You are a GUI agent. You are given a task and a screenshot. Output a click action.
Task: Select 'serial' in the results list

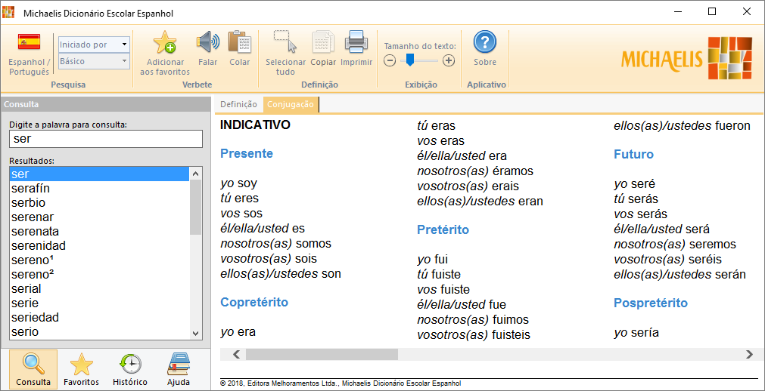[x=99, y=289]
